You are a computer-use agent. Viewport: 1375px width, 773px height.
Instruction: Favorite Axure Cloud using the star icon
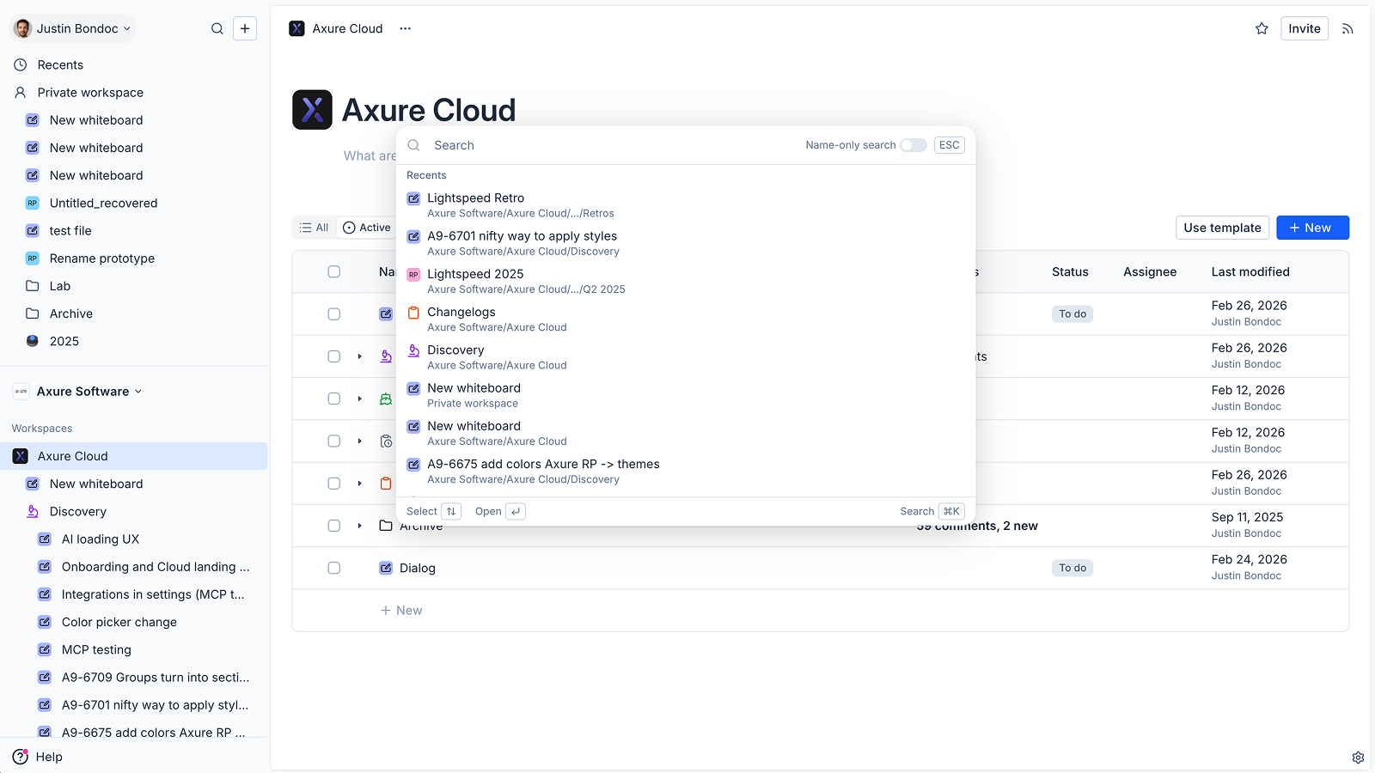(1262, 27)
